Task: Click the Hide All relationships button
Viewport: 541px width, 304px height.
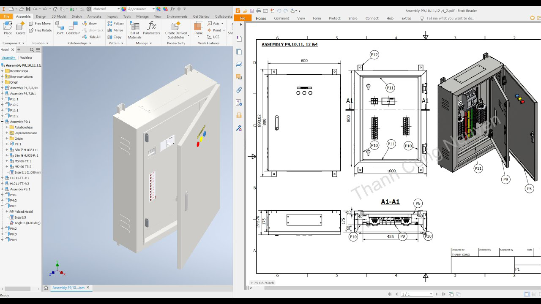Action: (91, 37)
